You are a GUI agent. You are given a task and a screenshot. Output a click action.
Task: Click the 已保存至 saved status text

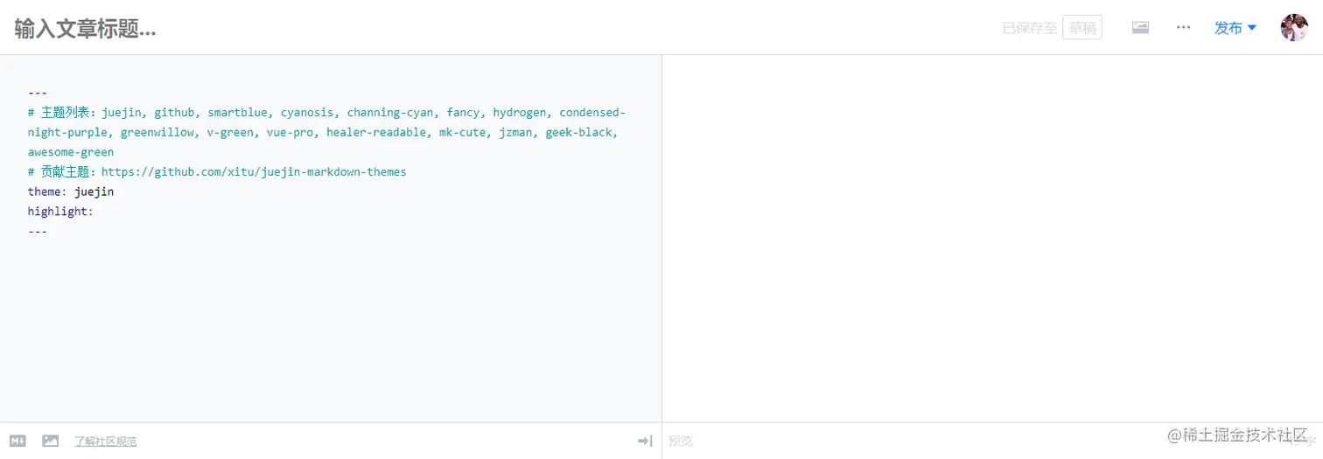[1030, 28]
